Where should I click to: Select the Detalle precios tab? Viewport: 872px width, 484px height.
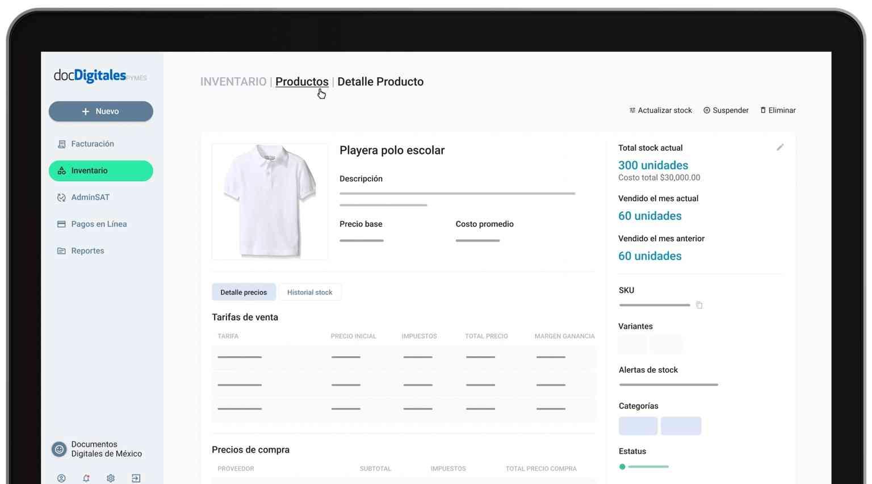pos(244,292)
